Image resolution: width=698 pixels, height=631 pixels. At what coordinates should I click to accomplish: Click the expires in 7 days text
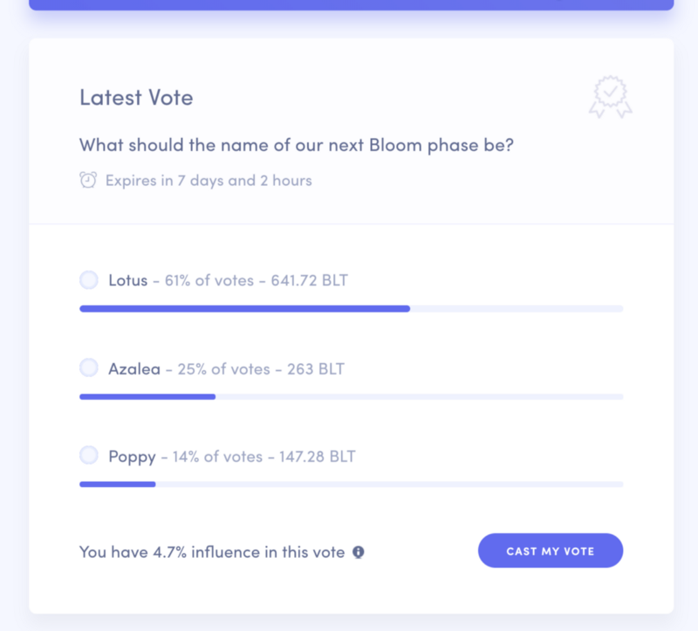209,181
